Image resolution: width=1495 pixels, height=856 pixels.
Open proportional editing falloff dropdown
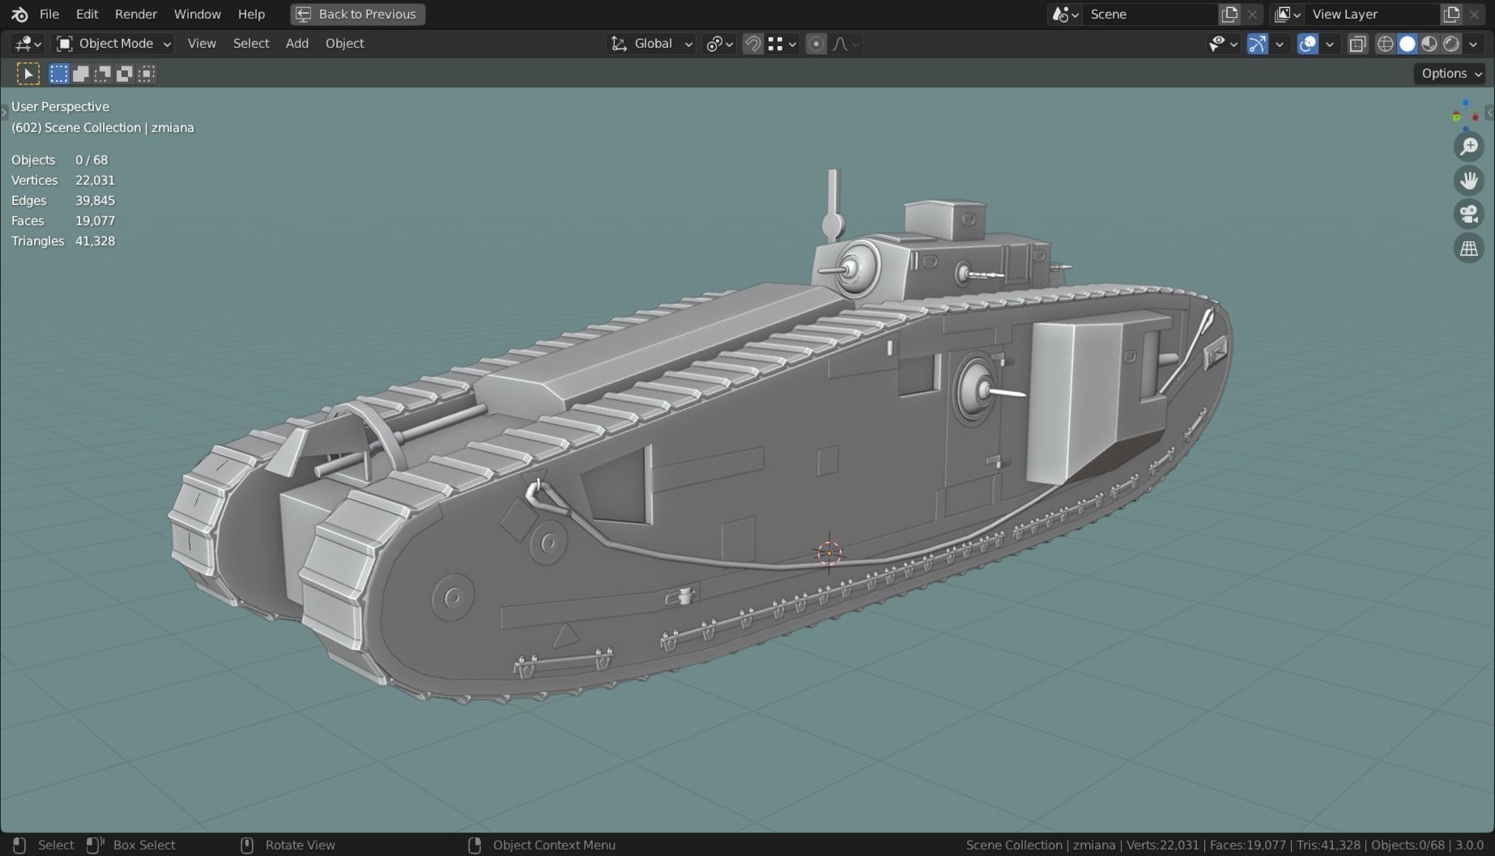coord(845,44)
